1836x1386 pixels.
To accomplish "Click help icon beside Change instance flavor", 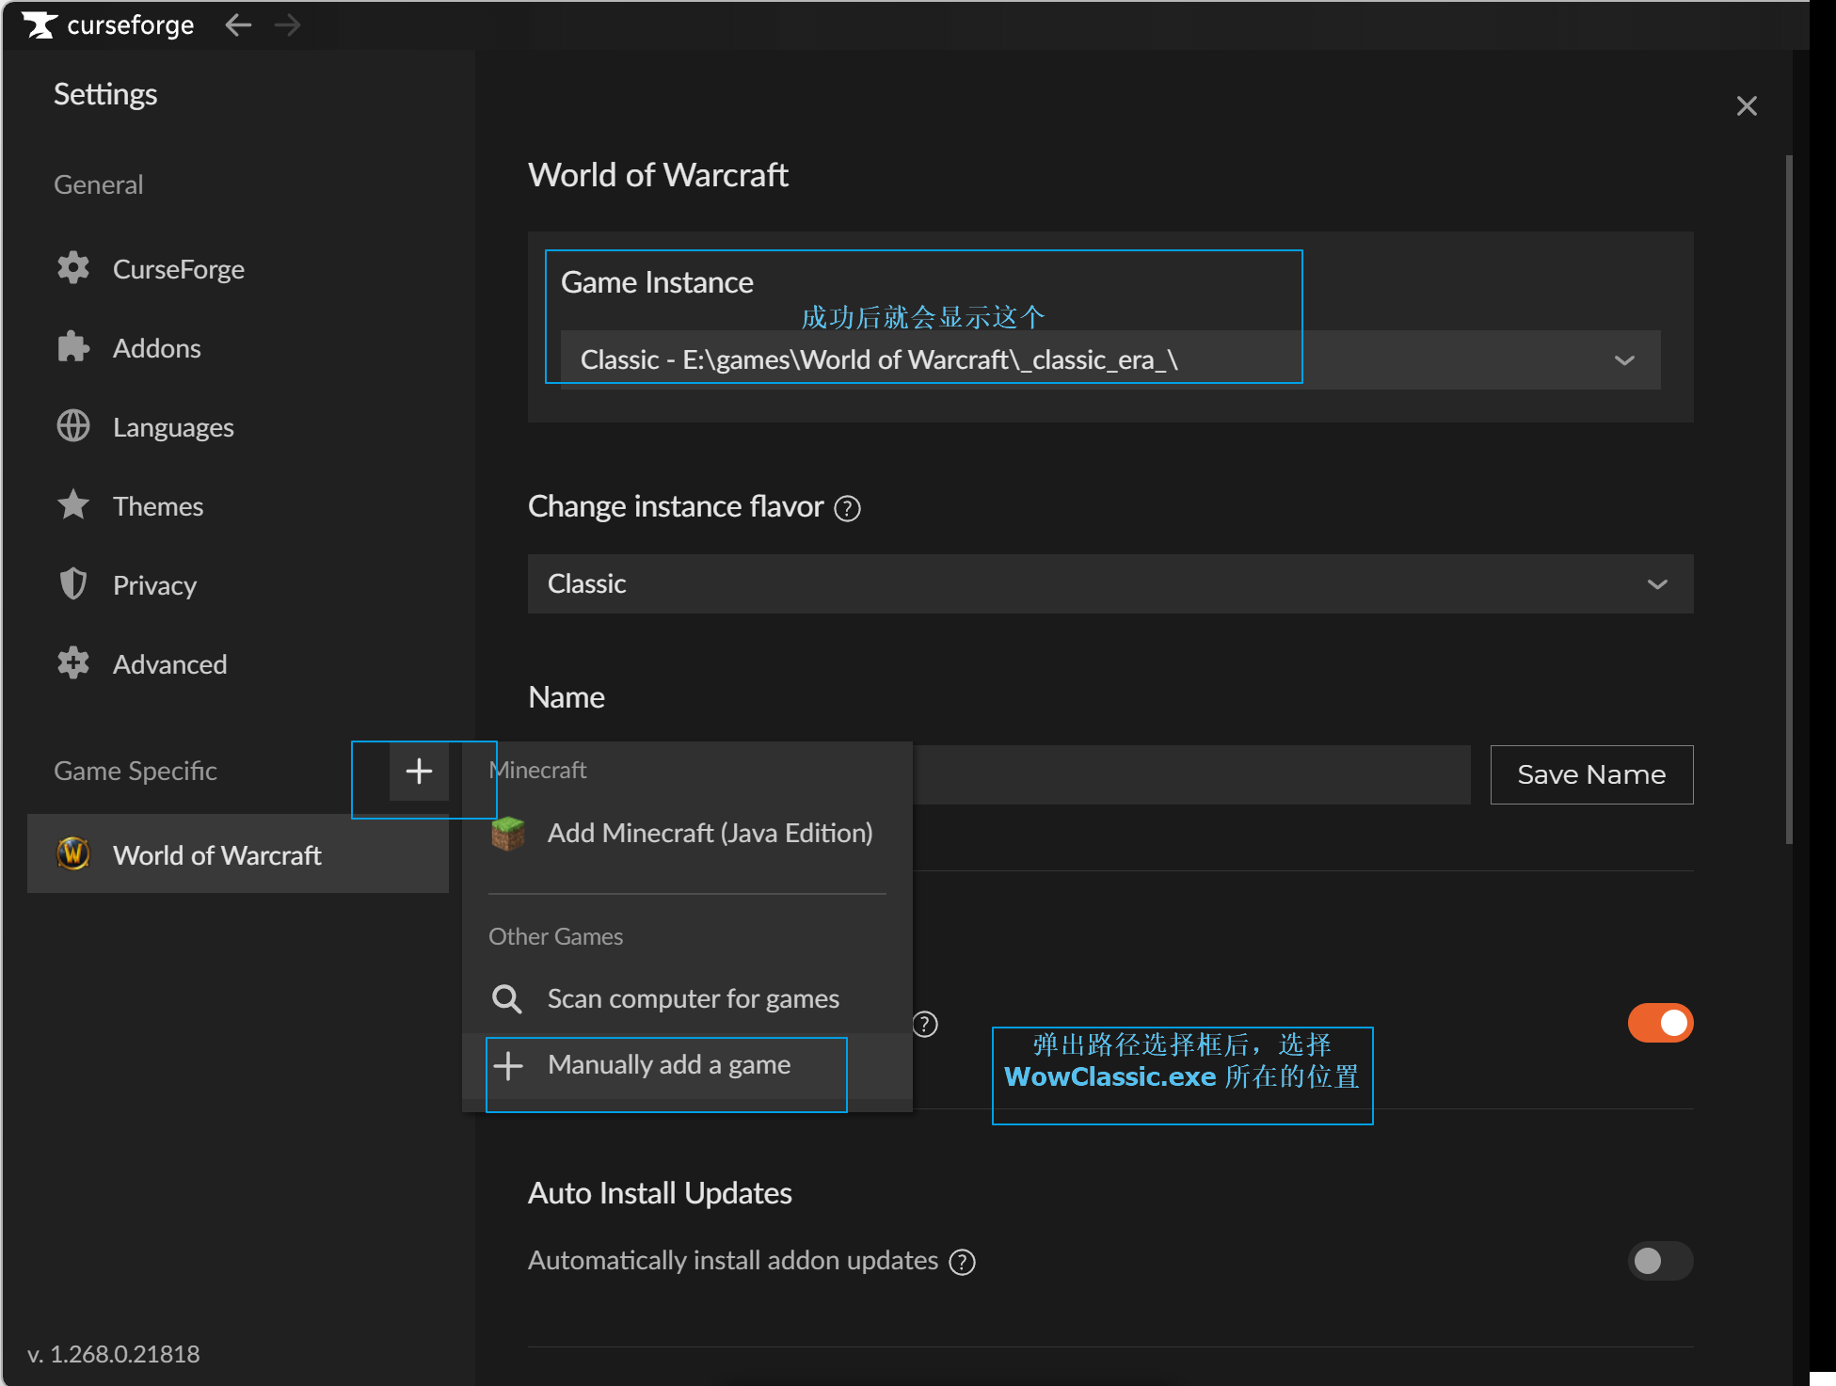I will [x=847, y=508].
